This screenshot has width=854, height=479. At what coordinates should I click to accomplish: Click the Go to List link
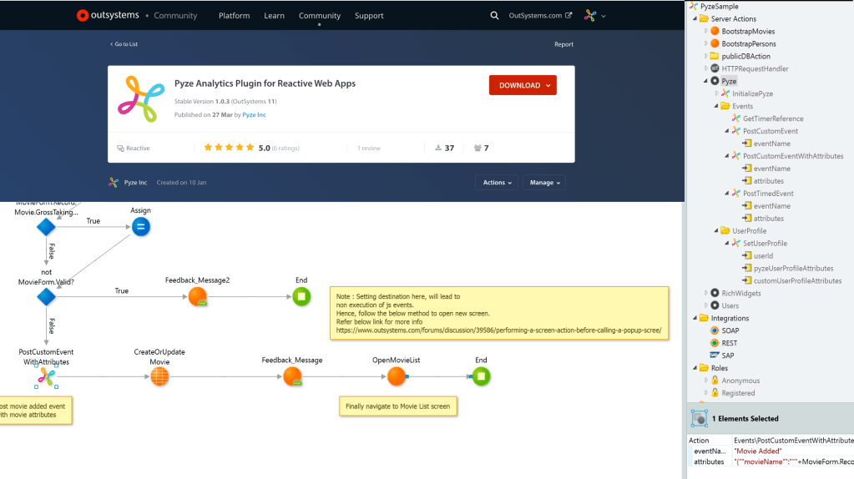coord(126,44)
